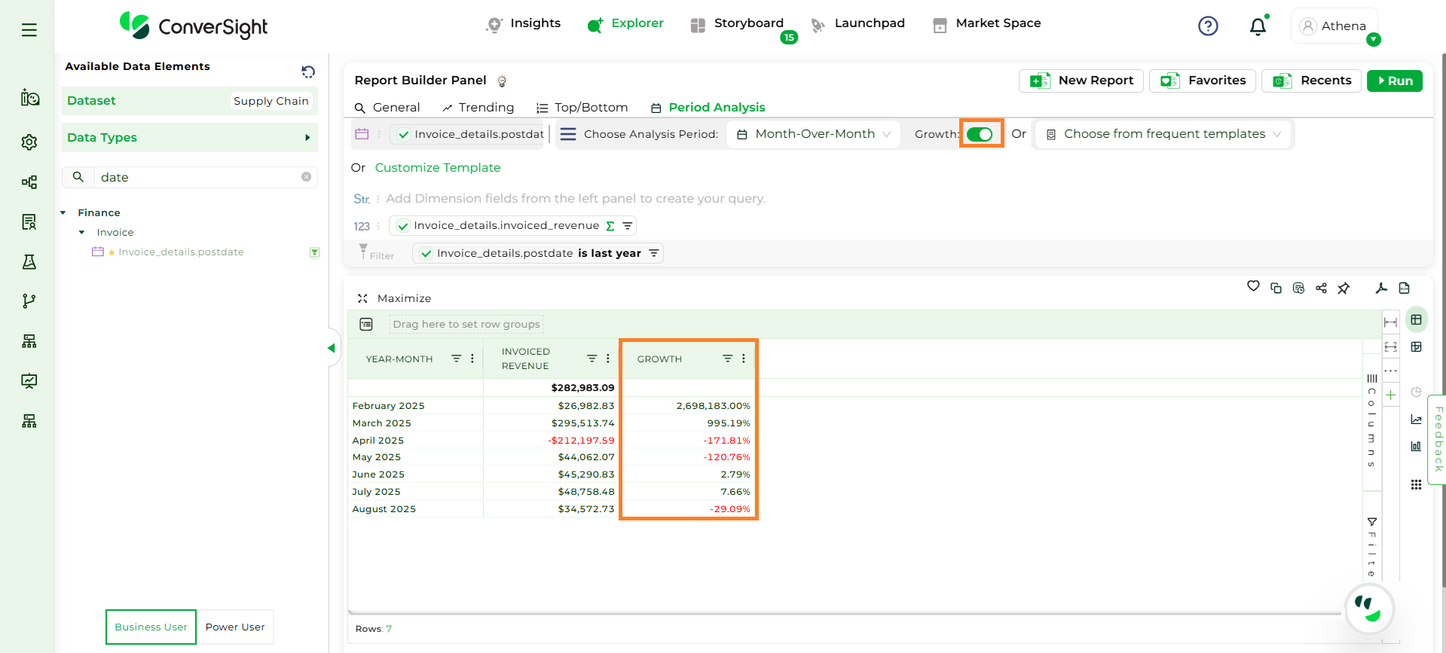This screenshot has height=653, width=1446.
Task: Add report to favorites with heart icon
Action: point(1253,286)
